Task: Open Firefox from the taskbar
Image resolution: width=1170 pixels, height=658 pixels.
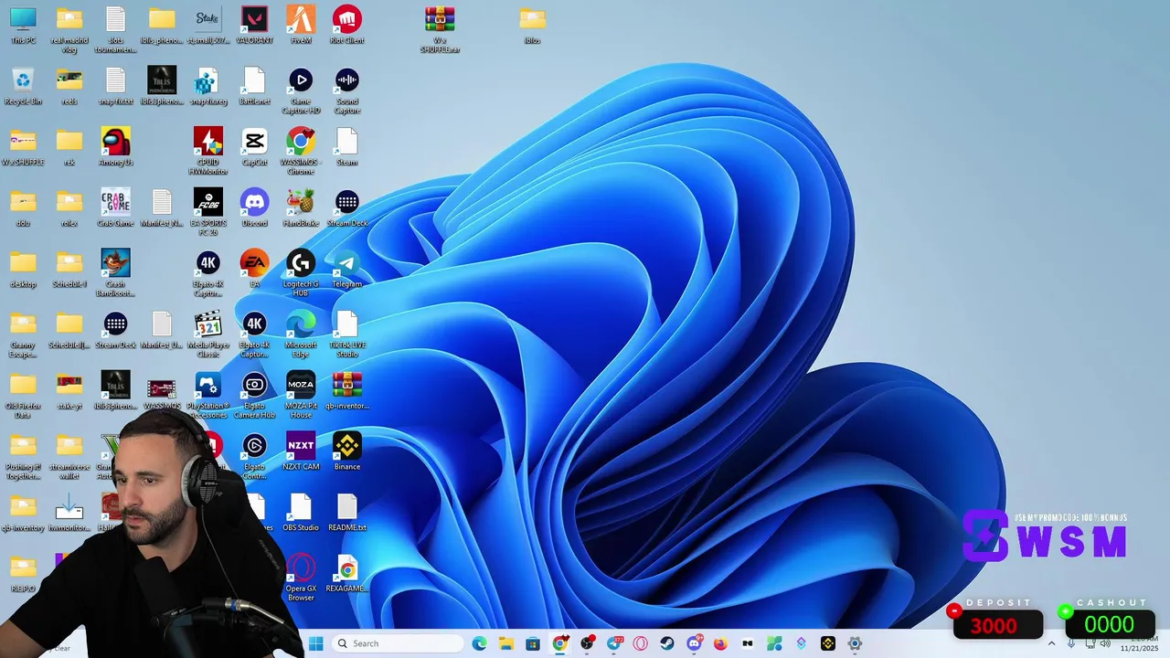Action: pyautogui.click(x=720, y=643)
